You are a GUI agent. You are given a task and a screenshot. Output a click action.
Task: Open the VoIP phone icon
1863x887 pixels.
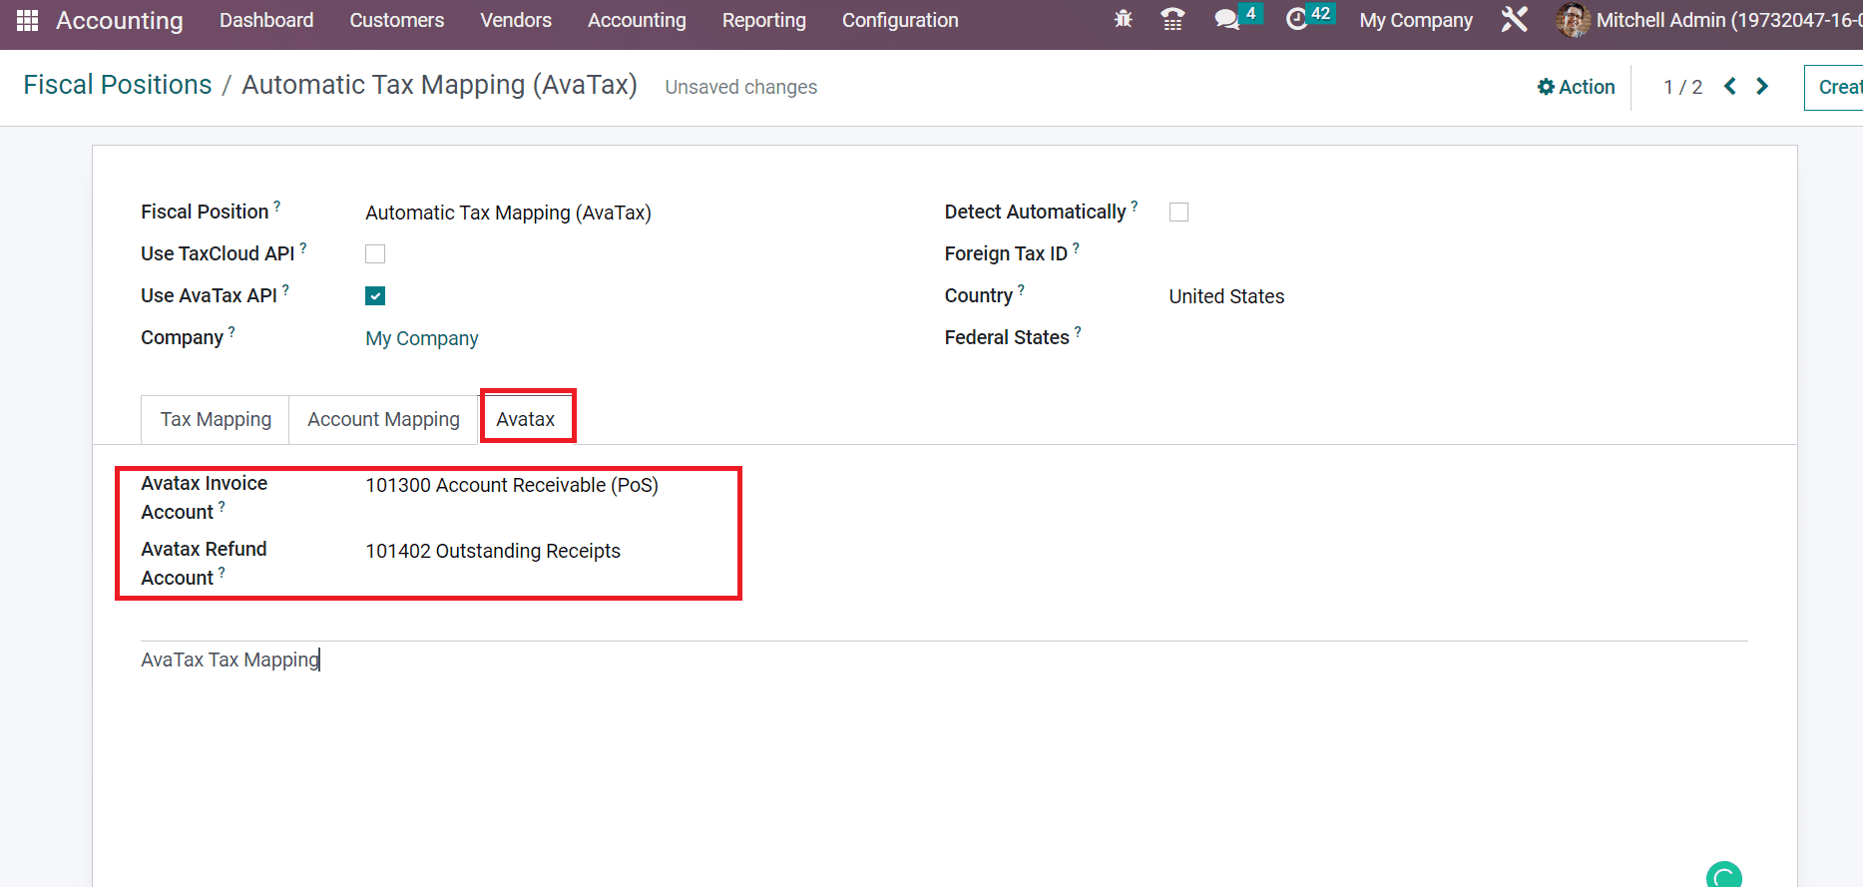point(1172,19)
